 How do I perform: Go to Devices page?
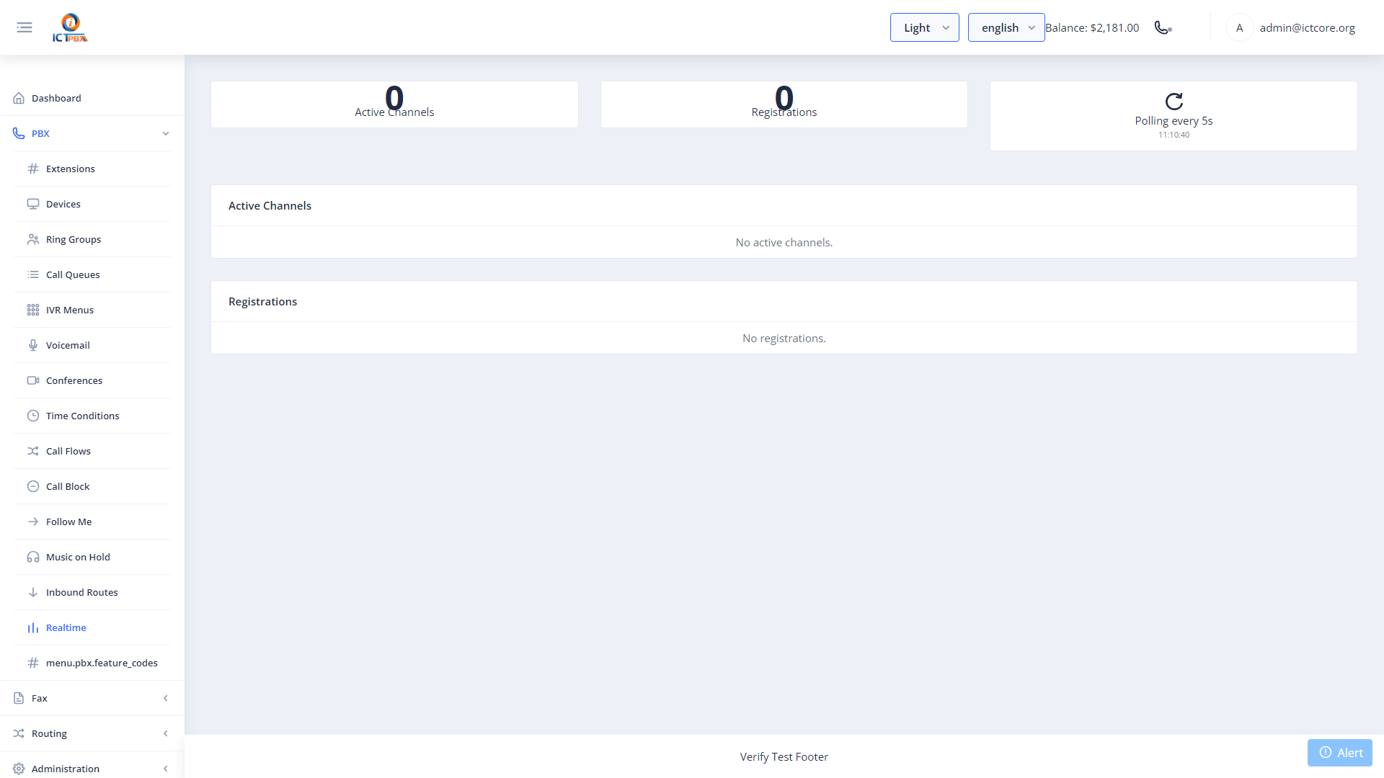point(92,204)
